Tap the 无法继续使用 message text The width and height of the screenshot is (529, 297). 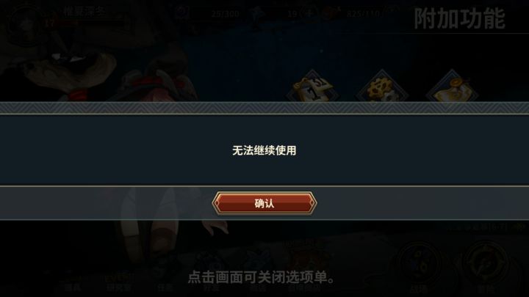click(x=264, y=150)
